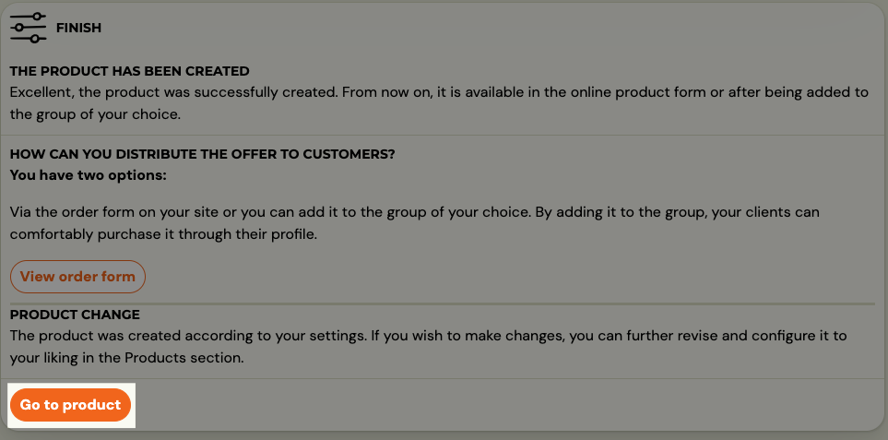
Task: Click the 'You have two options:' subheading
Action: pyautogui.click(x=89, y=175)
